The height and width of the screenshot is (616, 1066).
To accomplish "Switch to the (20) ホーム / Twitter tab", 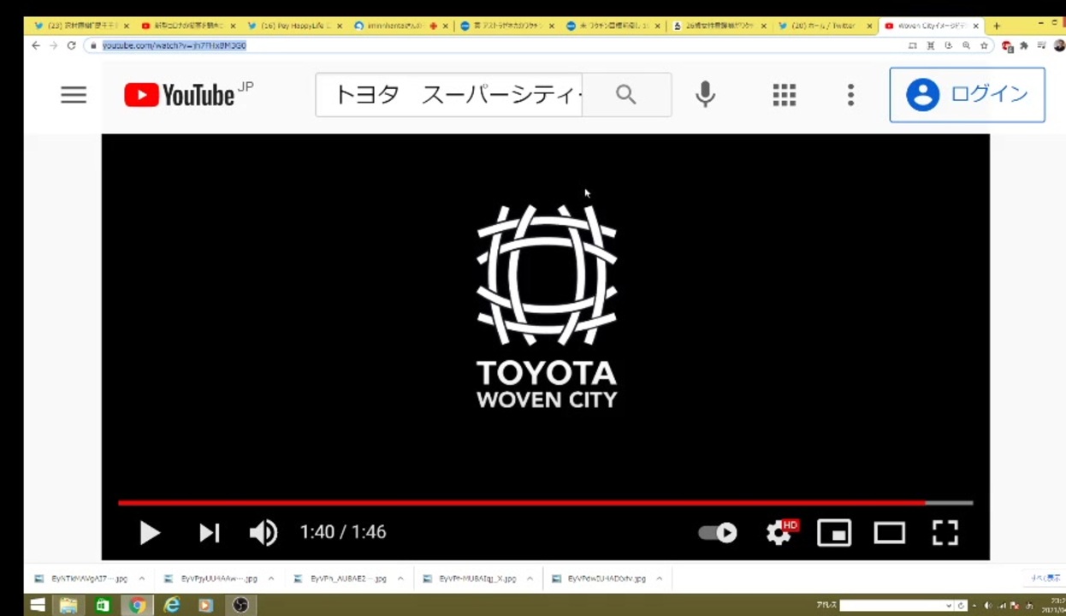I will point(825,26).
